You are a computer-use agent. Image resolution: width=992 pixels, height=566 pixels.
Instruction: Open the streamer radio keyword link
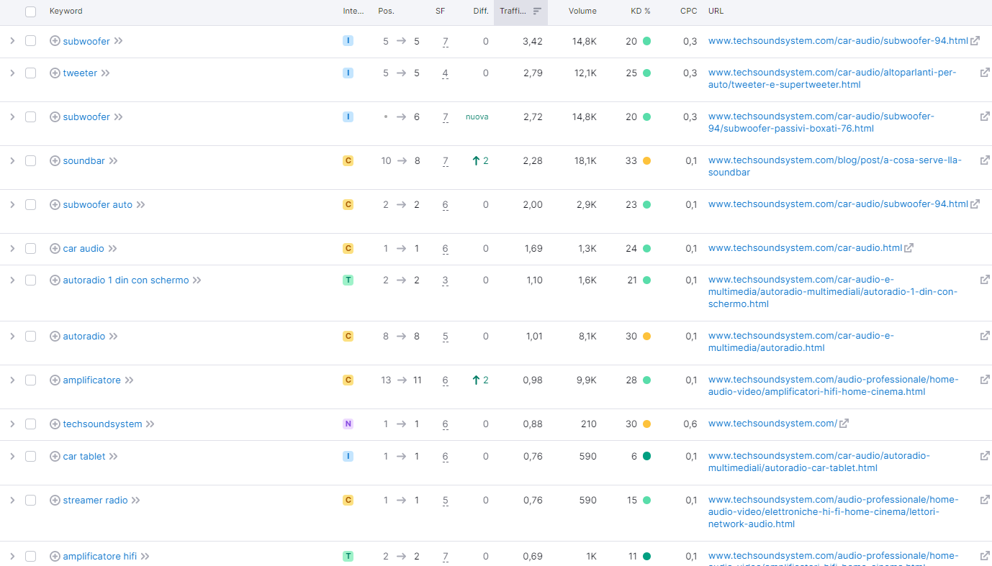coord(95,500)
